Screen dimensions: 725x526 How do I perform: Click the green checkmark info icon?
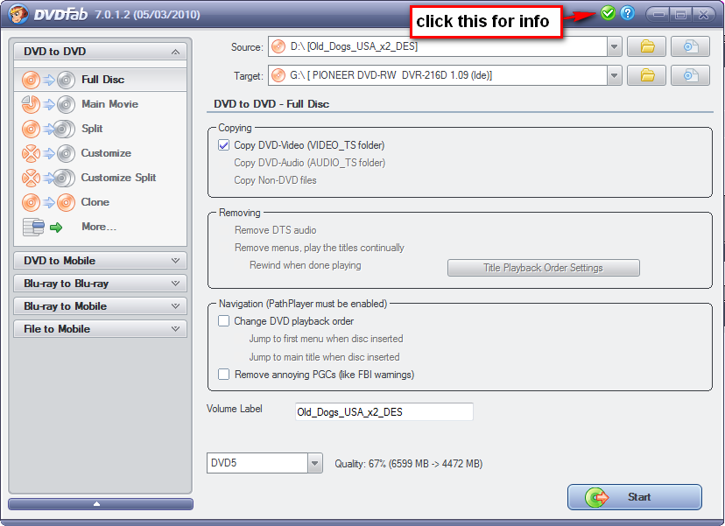pos(608,13)
